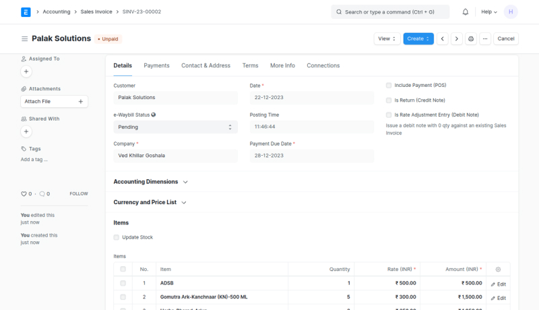Select the Gomutra Ark-Kanchnaar row checkbox
The width and height of the screenshot is (539, 310).
[123, 297]
